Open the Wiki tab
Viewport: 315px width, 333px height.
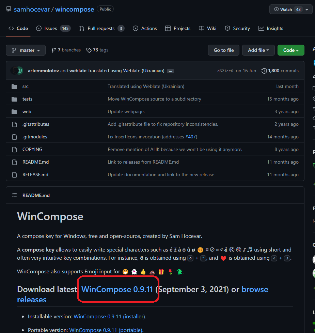(207, 28)
